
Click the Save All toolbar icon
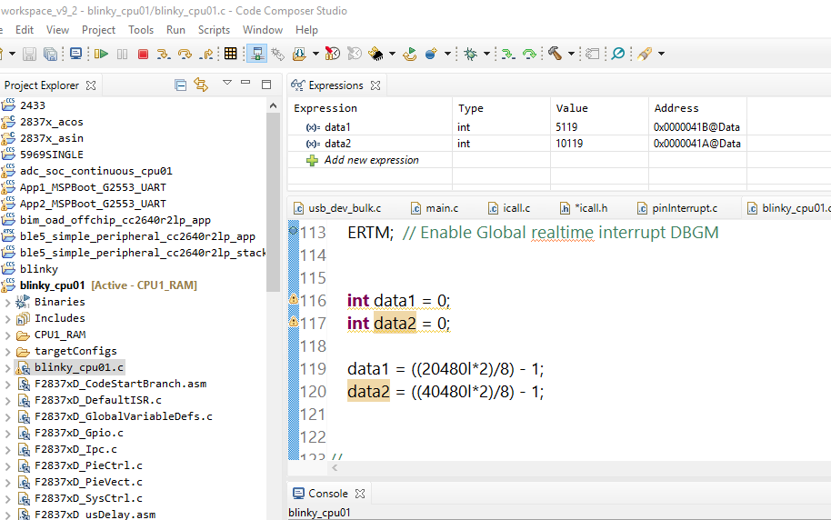point(51,54)
